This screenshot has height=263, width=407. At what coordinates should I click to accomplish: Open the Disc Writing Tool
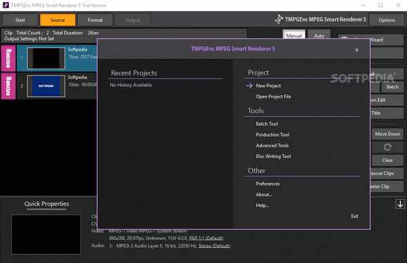click(x=273, y=157)
